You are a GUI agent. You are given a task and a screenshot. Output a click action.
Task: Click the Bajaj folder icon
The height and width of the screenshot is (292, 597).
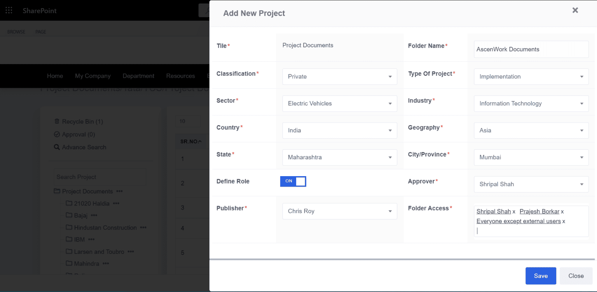pyautogui.click(x=69, y=215)
